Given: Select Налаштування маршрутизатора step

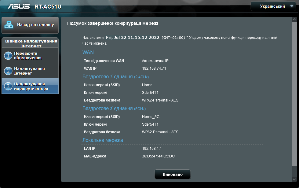Looking at the screenshot, I should point(30,86).
